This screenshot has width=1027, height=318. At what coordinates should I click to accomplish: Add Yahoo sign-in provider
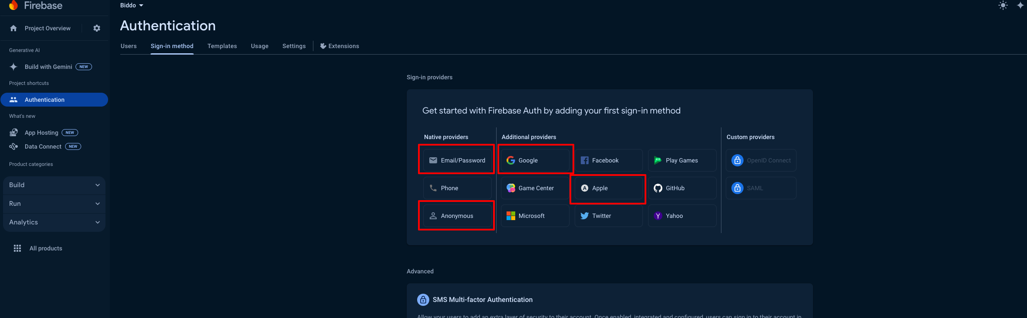(682, 216)
